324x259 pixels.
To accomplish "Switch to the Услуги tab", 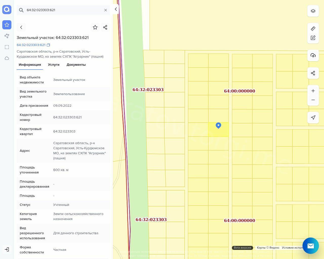I will click(54, 65).
